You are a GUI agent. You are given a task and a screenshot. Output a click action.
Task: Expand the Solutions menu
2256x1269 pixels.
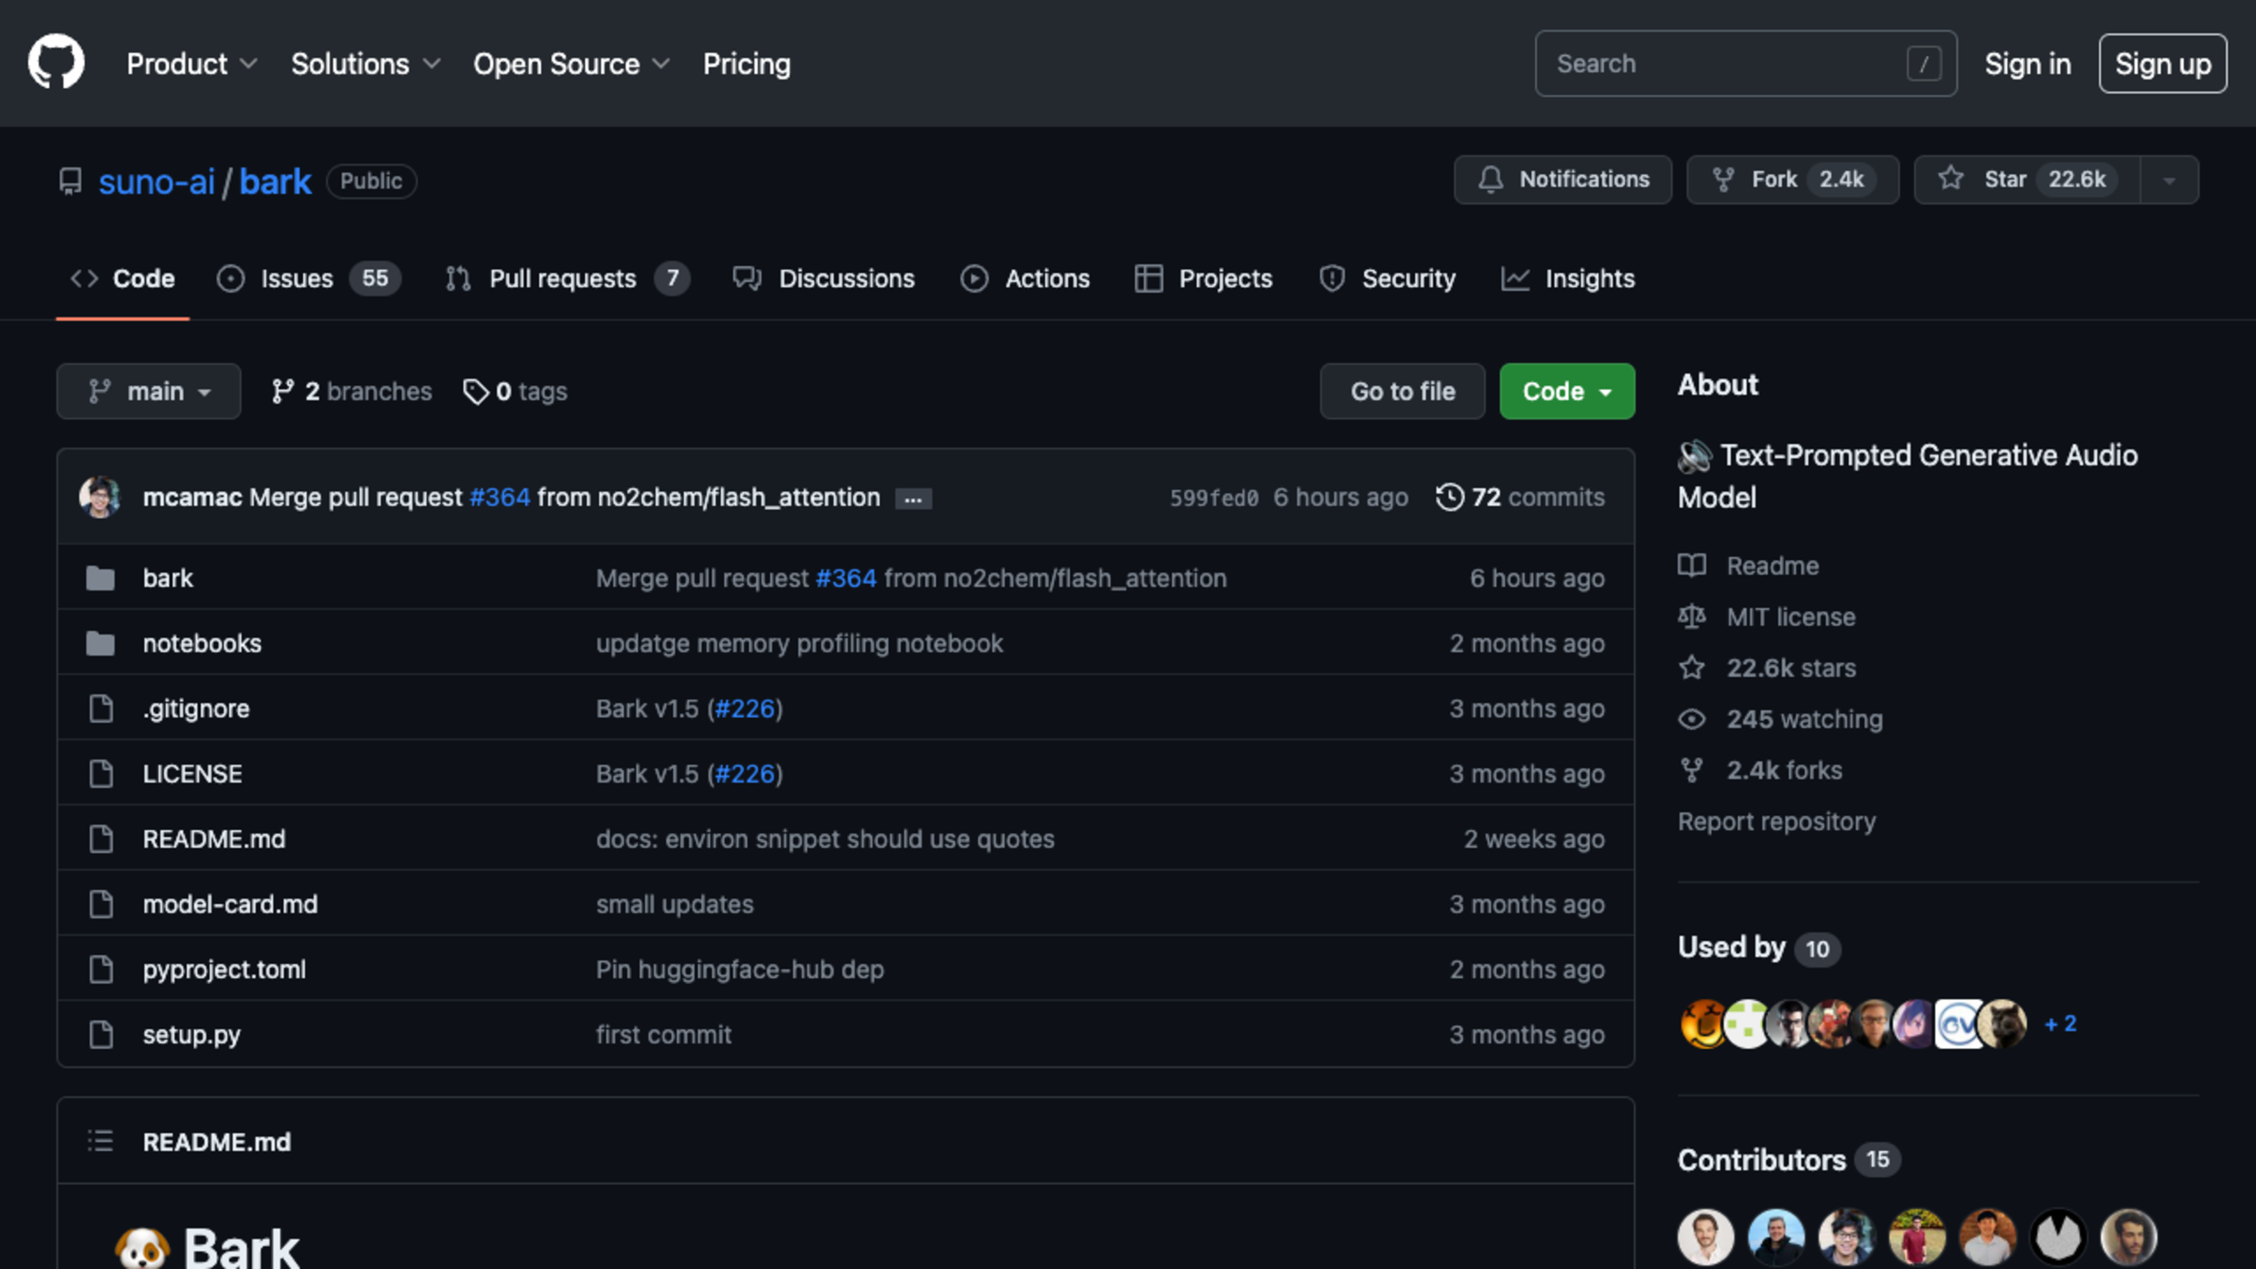(x=365, y=64)
